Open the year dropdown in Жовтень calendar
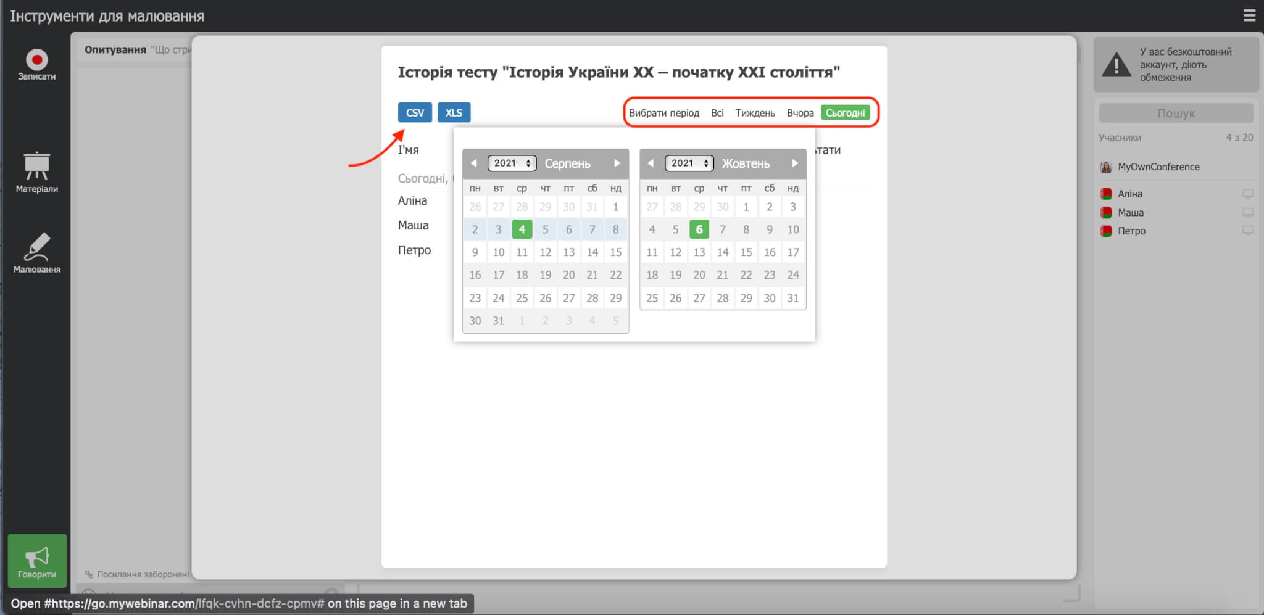 click(x=689, y=163)
